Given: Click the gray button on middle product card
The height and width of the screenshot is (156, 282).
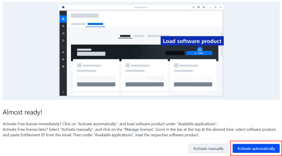Looking at the screenshot, I should coord(145,85).
